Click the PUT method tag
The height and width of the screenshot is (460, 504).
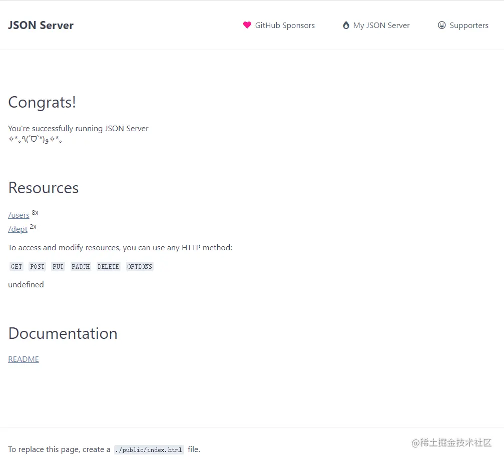click(x=58, y=266)
